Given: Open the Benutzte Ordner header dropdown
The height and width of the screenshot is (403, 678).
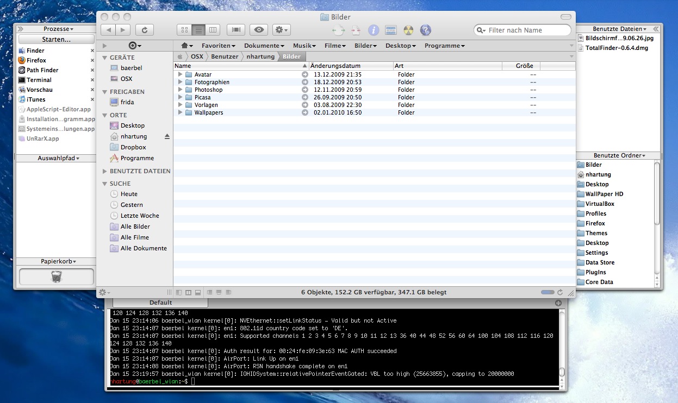Looking at the screenshot, I should [x=619, y=156].
